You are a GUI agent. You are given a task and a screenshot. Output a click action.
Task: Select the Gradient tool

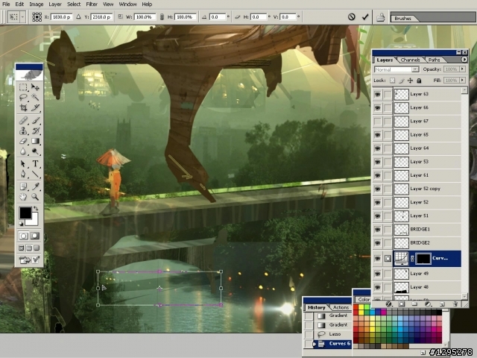[35, 141]
